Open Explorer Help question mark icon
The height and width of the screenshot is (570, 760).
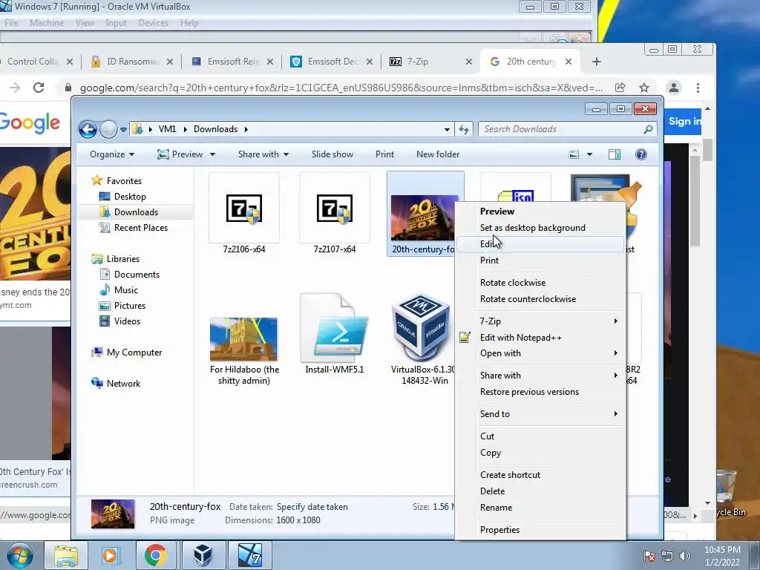[641, 154]
